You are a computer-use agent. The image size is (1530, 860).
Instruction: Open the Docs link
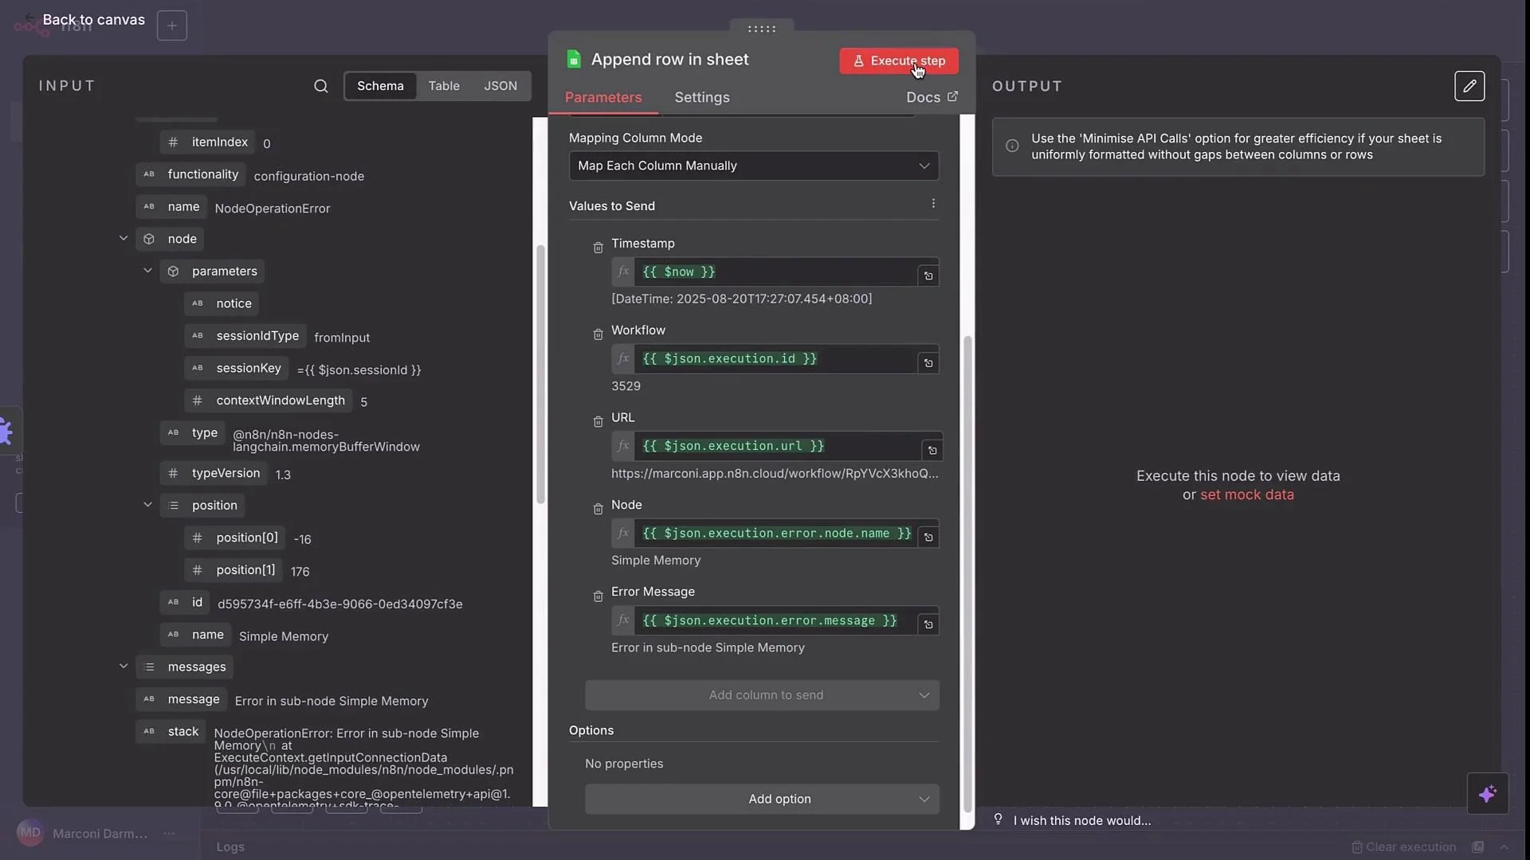[x=932, y=97]
